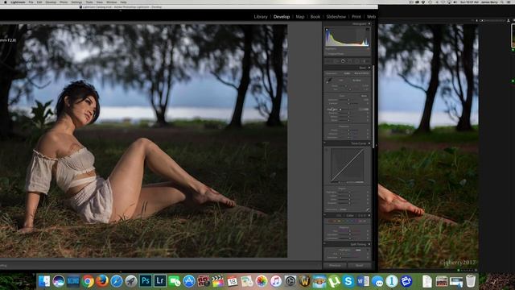Image resolution: width=515 pixels, height=290 pixels.
Task: Click the histogram display
Action: pos(347,36)
